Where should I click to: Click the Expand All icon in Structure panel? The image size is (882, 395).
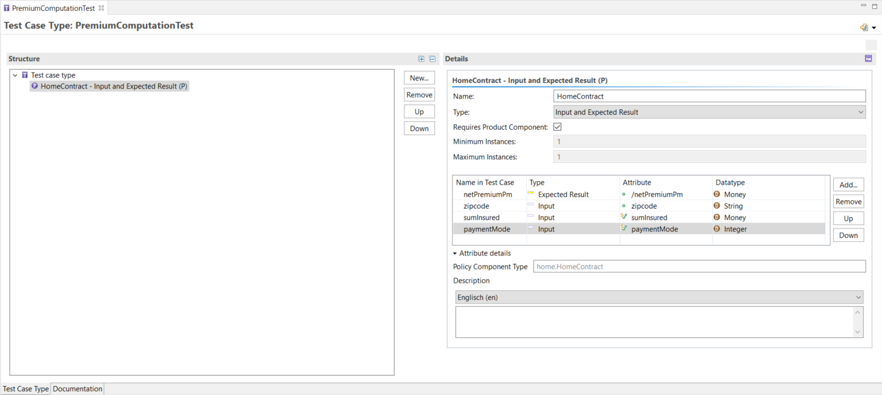pyautogui.click(x=421, y=58)
